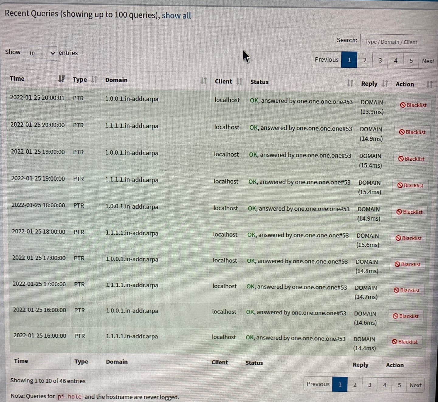The height and width of the screenshot is (402, 438).
Task: Go to page 4 in the top pagination
Action: [x=396, y=61]
